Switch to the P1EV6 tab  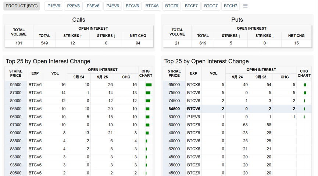[x=54, y=6]
